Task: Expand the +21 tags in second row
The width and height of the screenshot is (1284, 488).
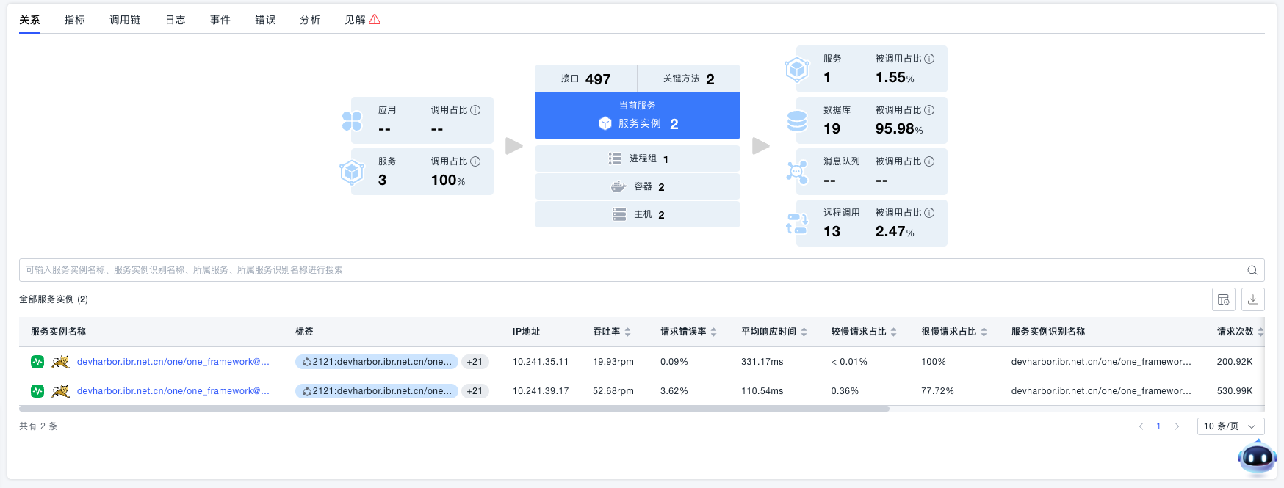Action: point(475,391)
